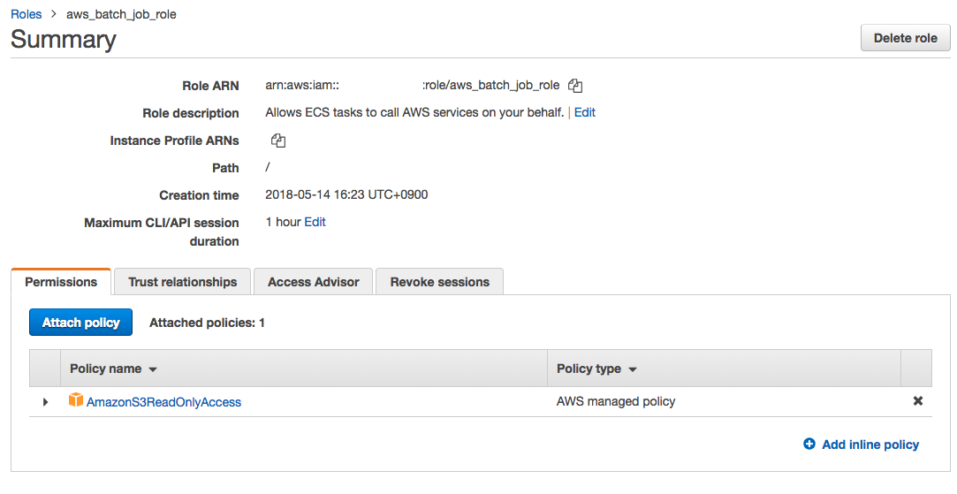Open the Policy type column sort arrow

[633, 369]
